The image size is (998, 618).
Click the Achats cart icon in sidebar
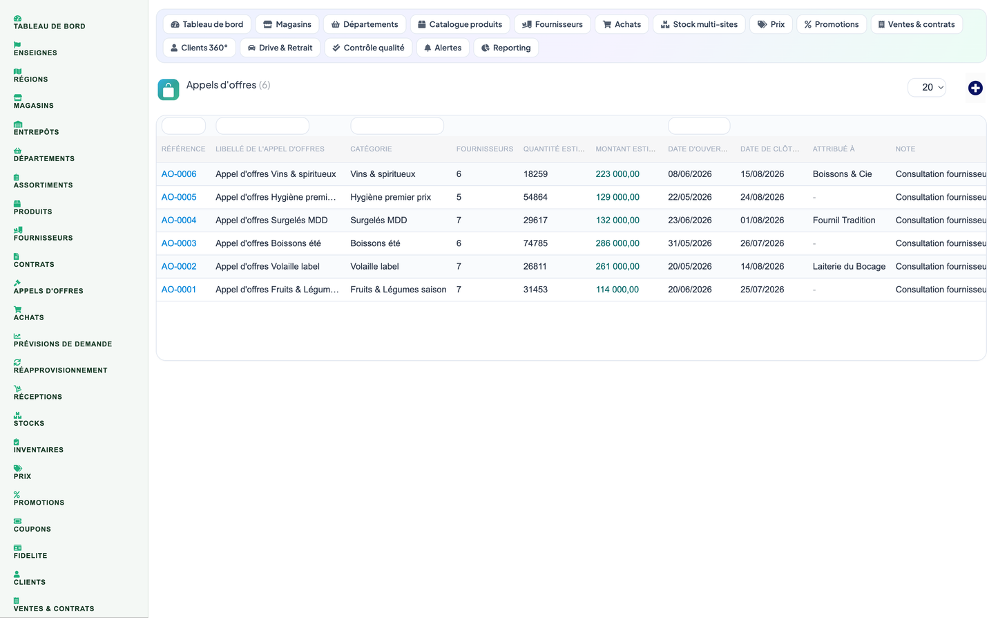point(17,310)
